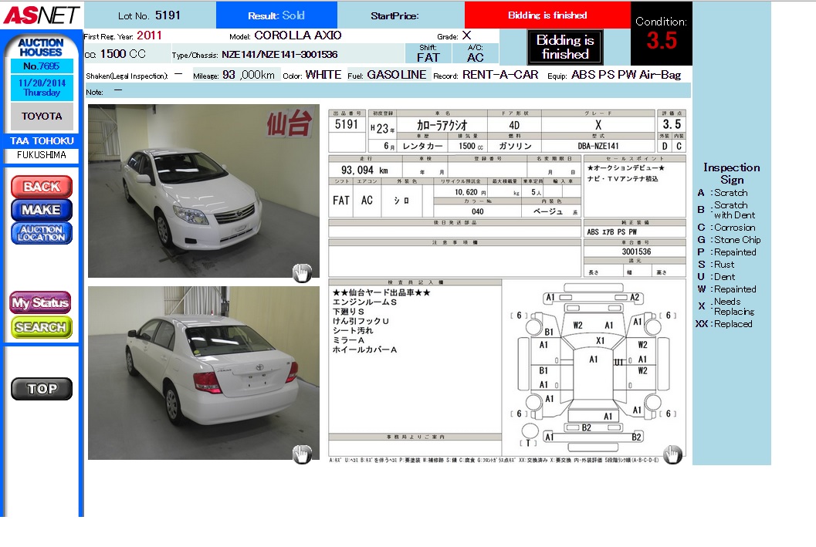
Task: Click the red 'Bidding is finished' banner
Action: 547,15
